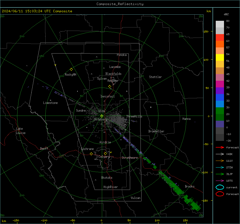Screen dimensions: 240x224
Task: Click the Vulcan label
Action: click(x=135, y=198)
